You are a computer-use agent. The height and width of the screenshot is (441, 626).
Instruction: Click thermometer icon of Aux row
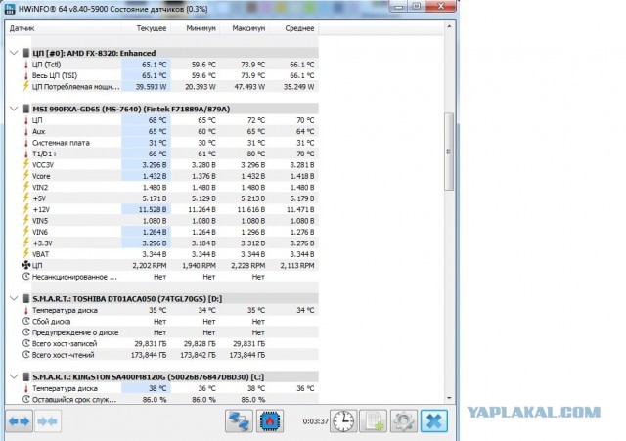26,131
